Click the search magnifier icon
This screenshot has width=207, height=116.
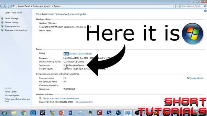[205, 6]
